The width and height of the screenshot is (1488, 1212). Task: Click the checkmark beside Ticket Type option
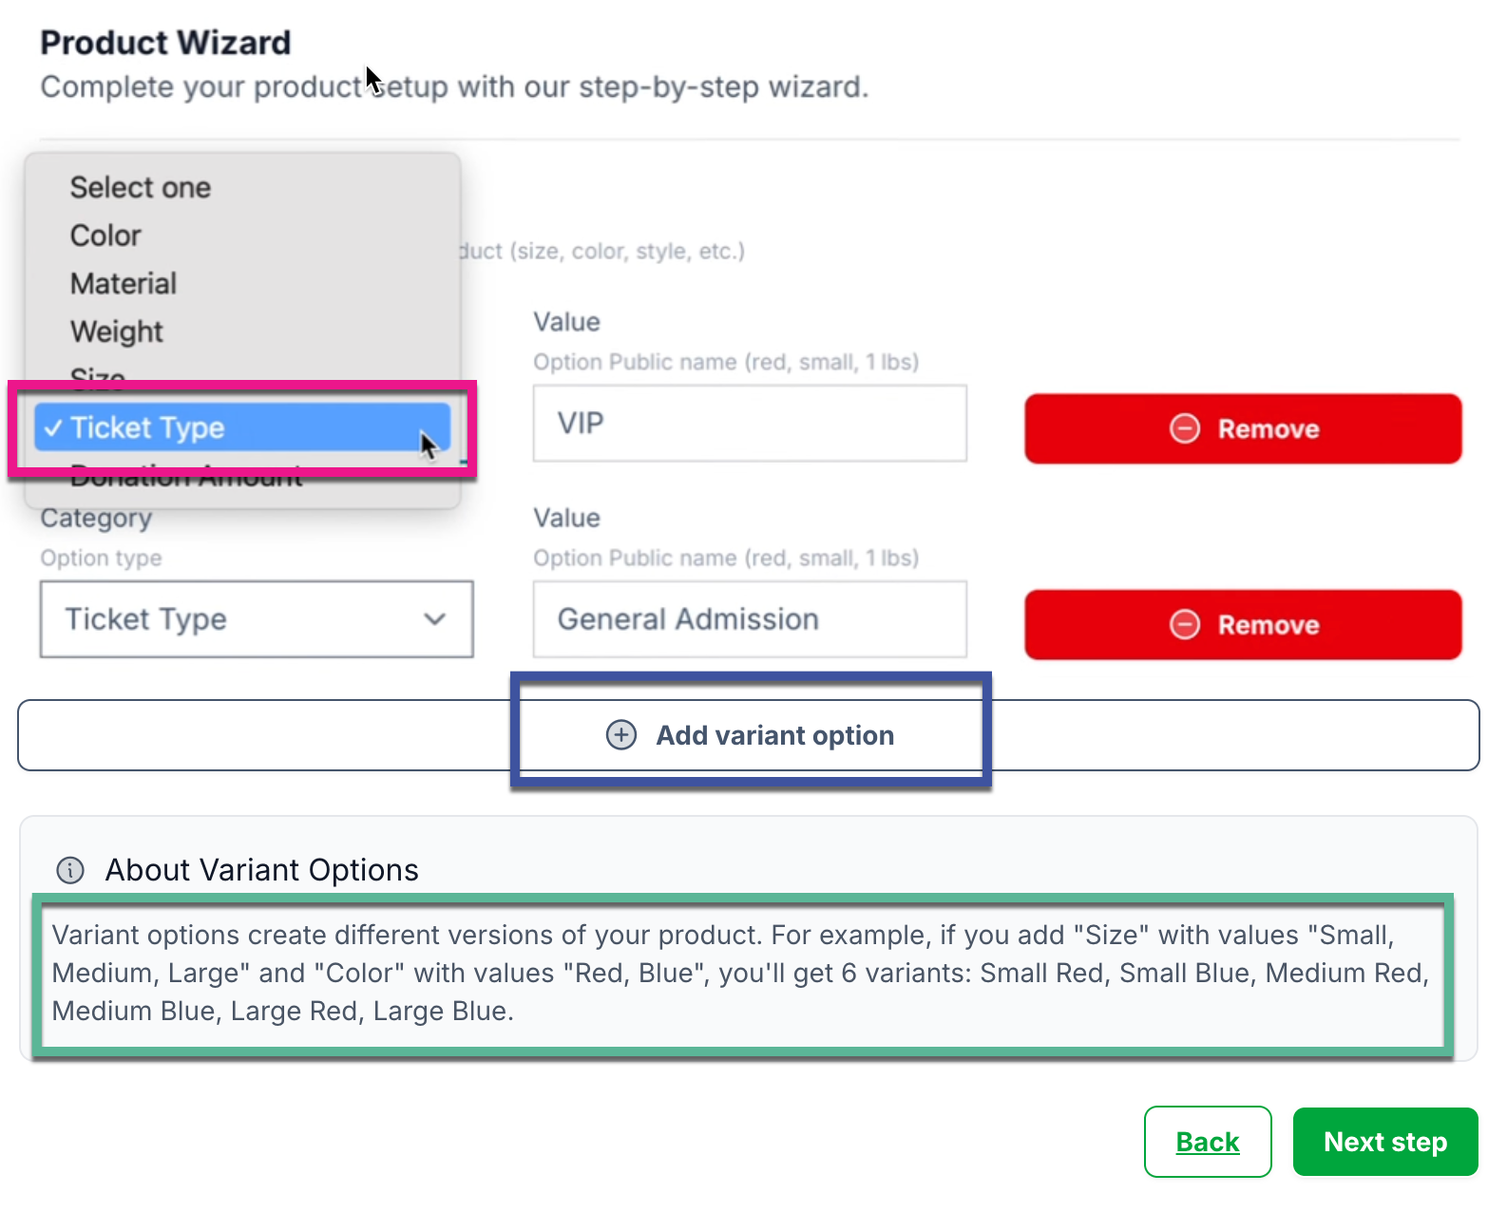[x=53, y=428]
